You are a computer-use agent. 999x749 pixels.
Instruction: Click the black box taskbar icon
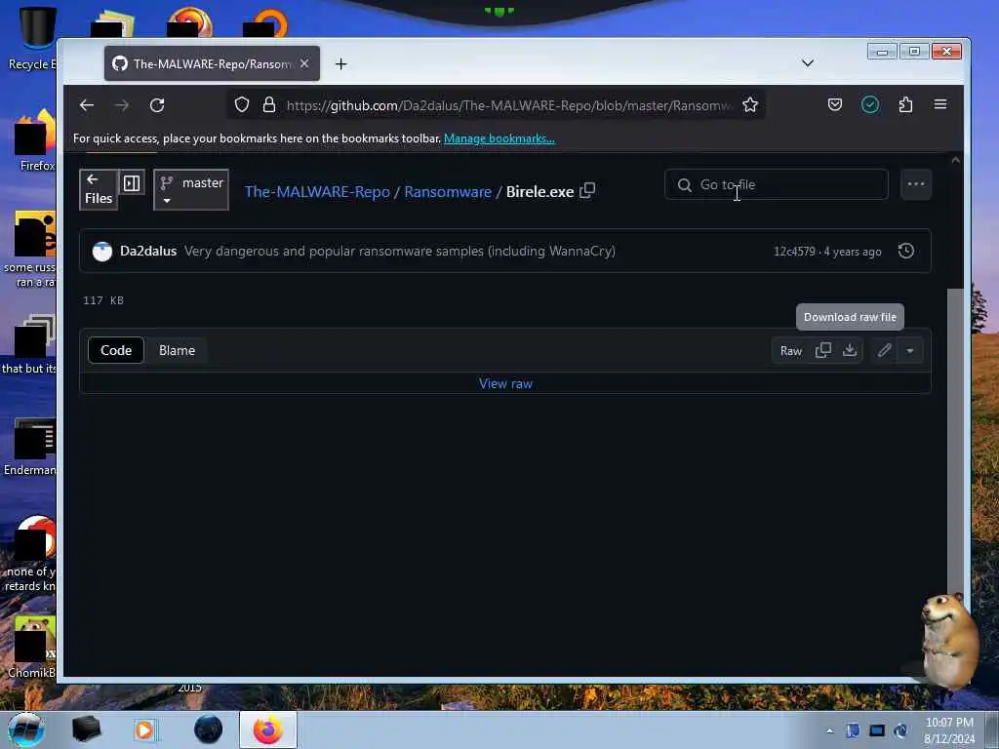(x=86, y=729)
